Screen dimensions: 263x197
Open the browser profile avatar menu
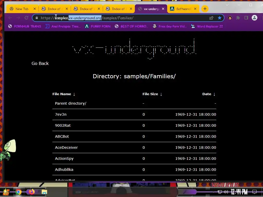[255, 18]
